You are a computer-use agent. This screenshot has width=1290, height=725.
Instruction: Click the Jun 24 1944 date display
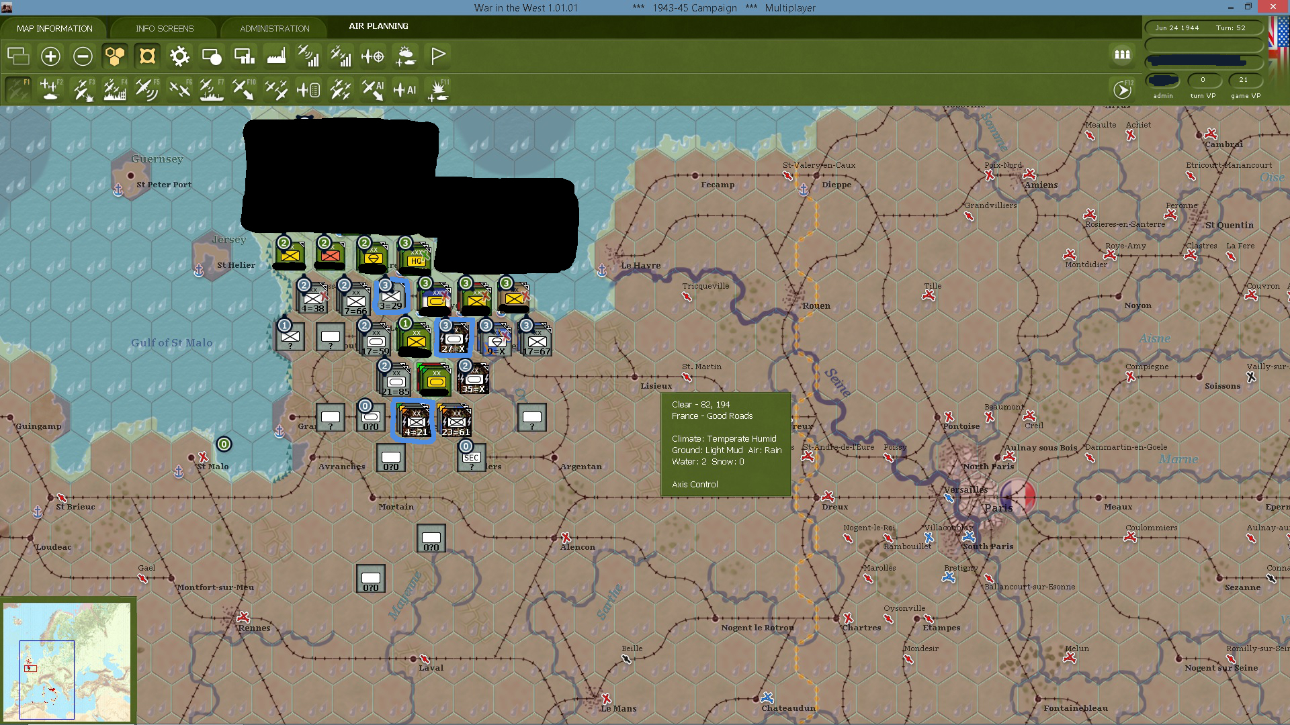pyautogui.click(x=1177, y=28)
